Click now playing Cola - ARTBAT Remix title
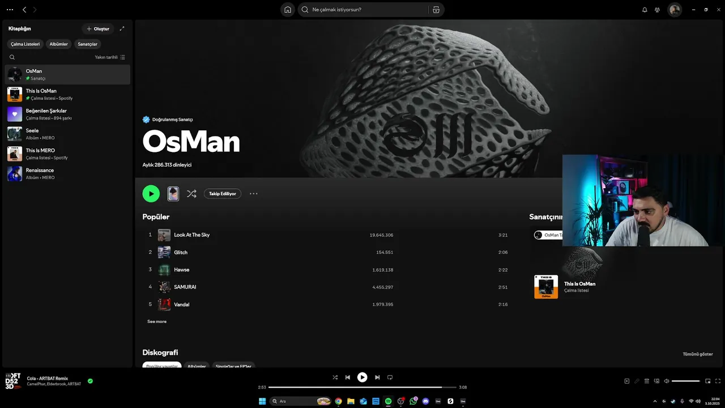Screen dimensions: 725x408 [47, 378]
